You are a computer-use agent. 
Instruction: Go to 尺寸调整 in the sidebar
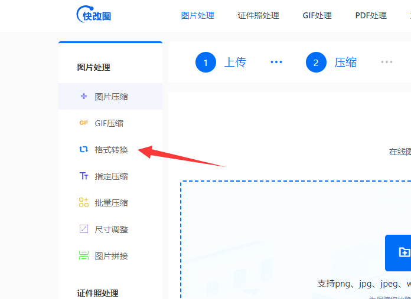click(x=110, y=229)
